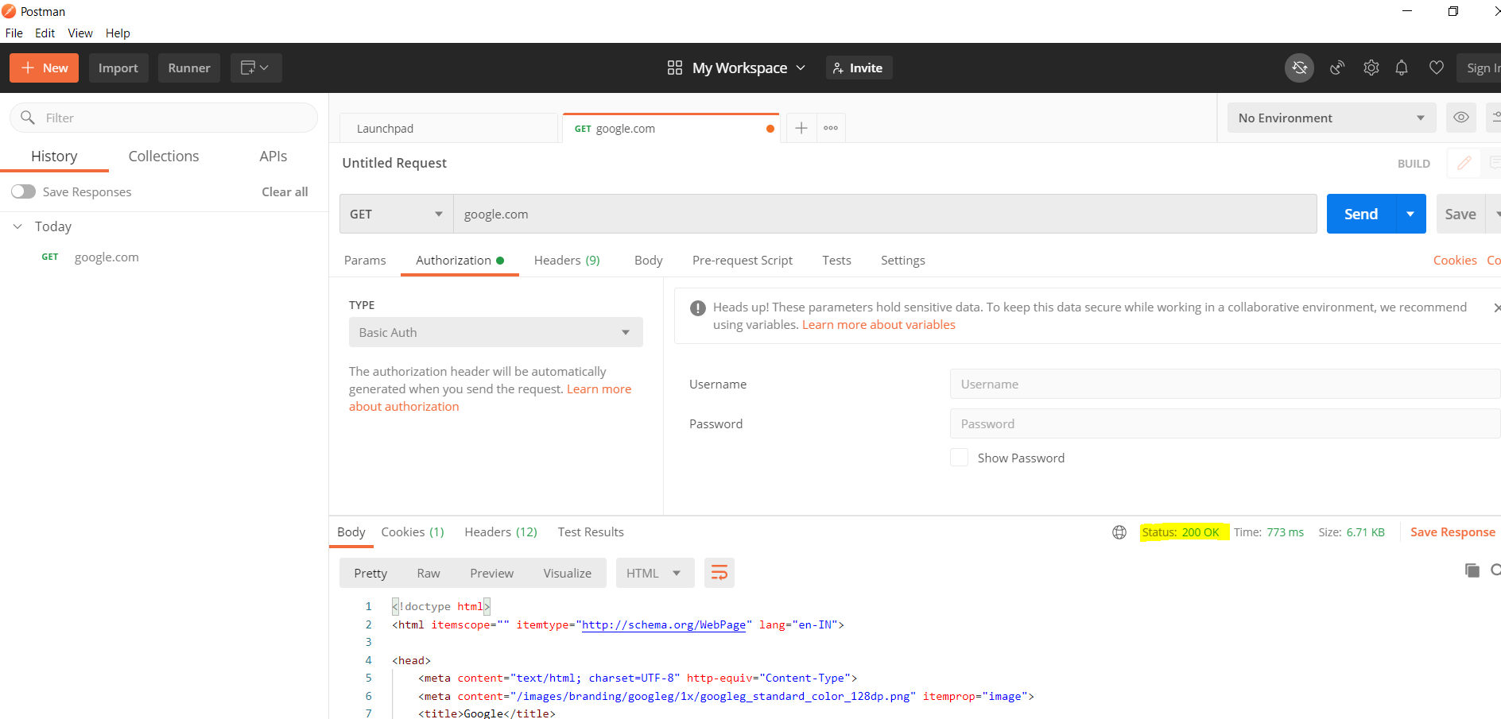Click the Password input field
This screenshot has height=719, width=1501.
coord(1225,423)
